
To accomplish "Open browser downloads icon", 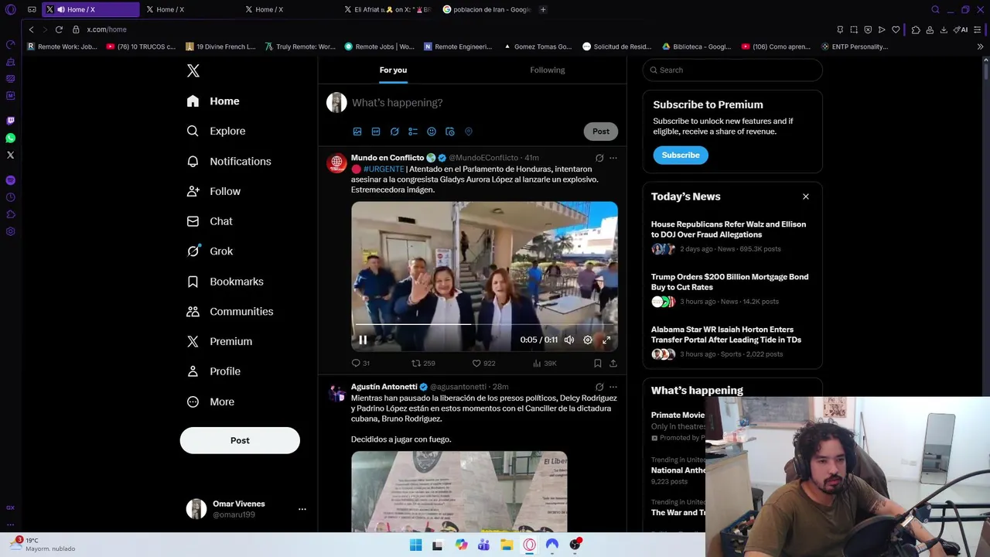I will click(944, 29).
